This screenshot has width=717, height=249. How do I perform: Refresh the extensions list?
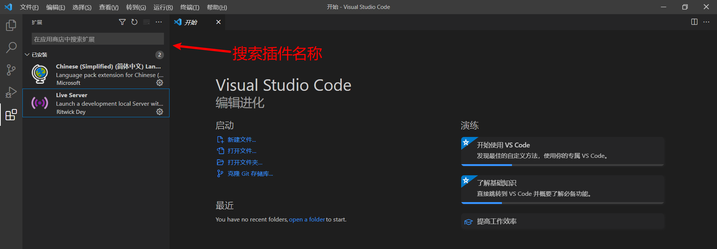(134, 22)
